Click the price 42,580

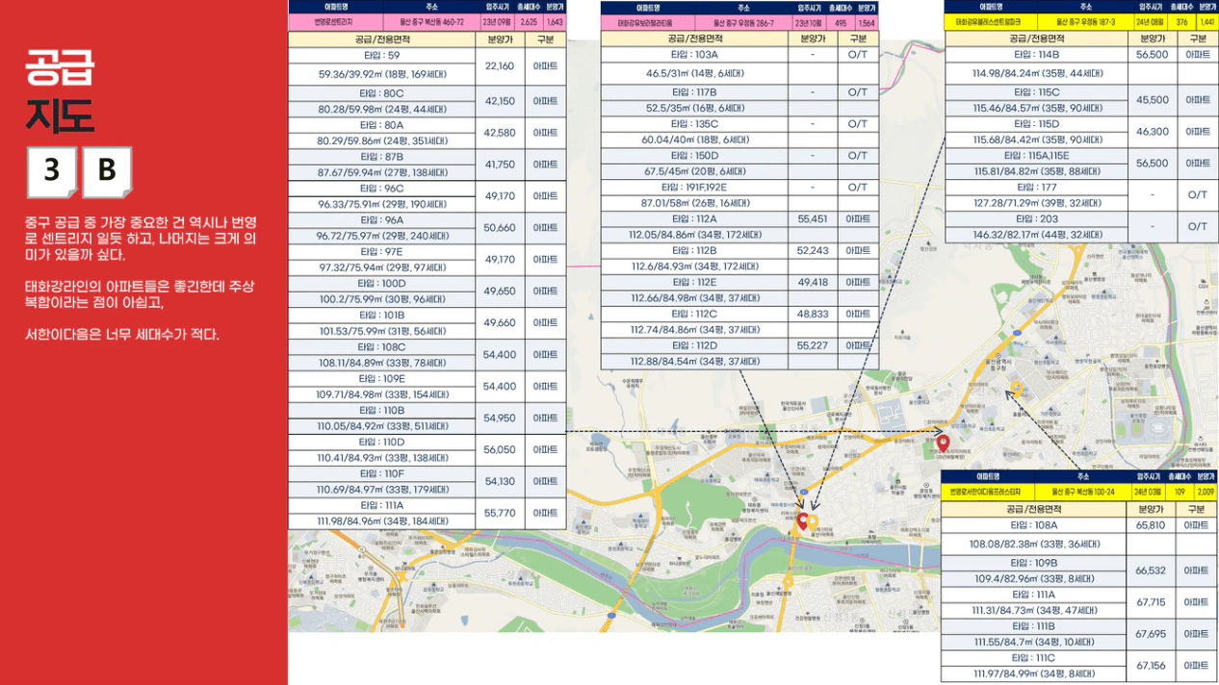coord(500,133)
